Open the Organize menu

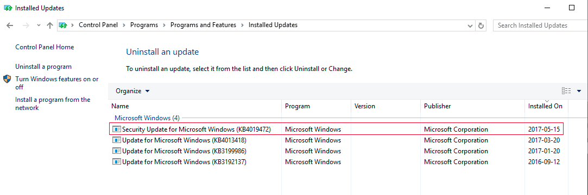[x=132, y=91]
